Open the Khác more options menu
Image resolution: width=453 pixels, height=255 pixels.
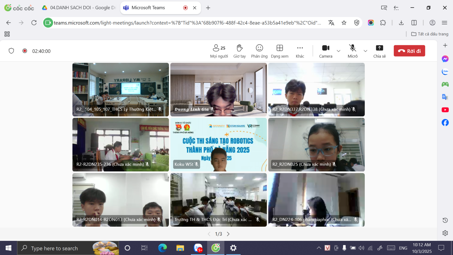[300, 51]
